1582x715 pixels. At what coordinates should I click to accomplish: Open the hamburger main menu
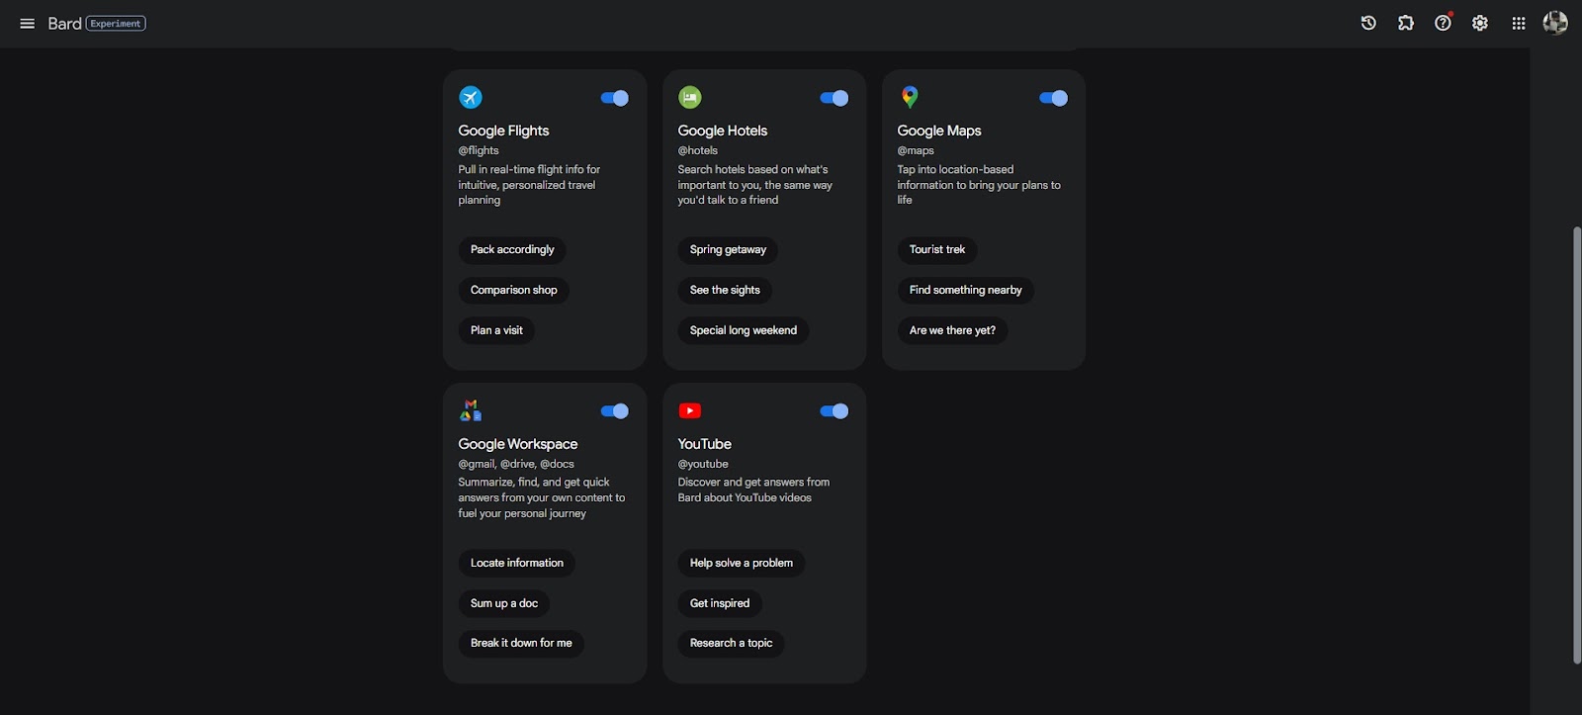[28, 24]
